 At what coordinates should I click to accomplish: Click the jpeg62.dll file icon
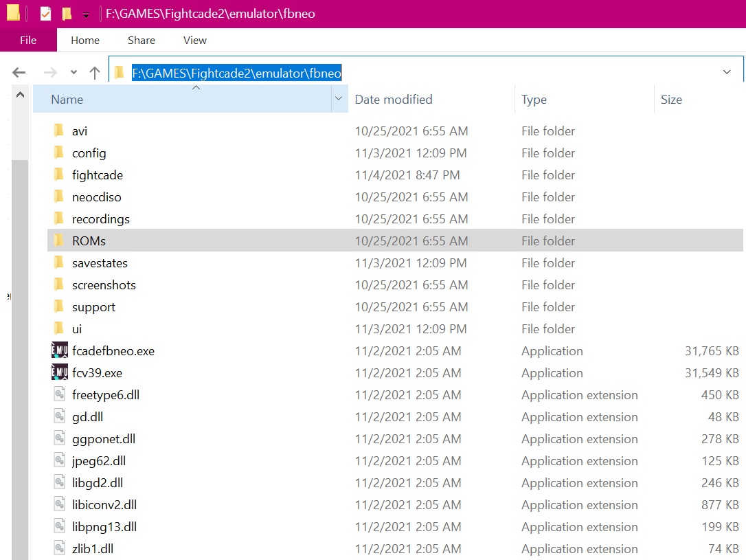coord(60,460)
